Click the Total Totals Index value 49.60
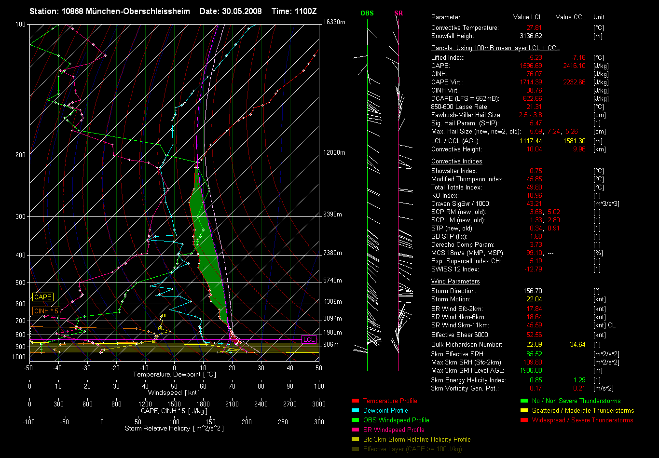The height and width of the screenshot is (458, 659). 535,188
